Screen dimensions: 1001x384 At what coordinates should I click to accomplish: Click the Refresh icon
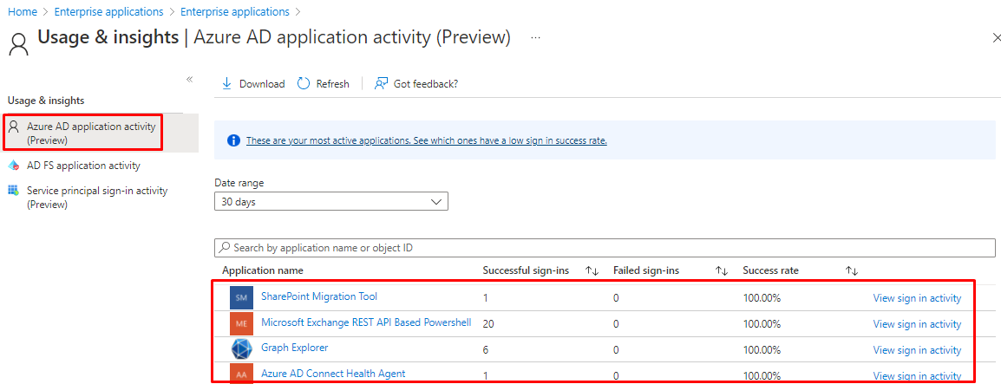(304, 84)
